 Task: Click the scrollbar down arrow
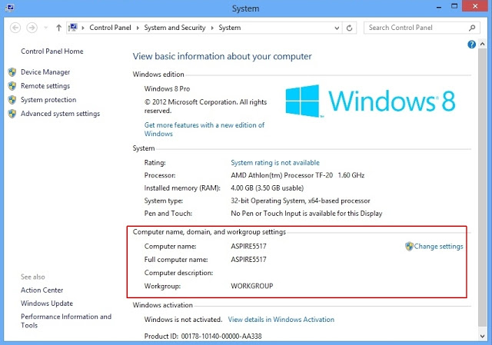point(482,337)
